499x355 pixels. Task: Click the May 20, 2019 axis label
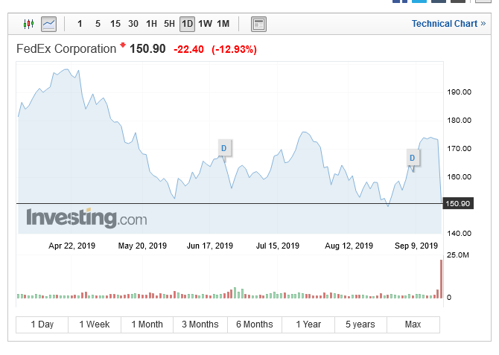(142, 246)
